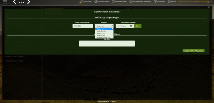Viewport: 214px width, 103px height.
Task: Open notifications bell icon
Action: 113,1
